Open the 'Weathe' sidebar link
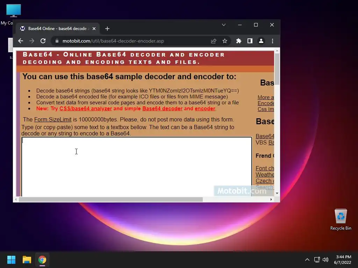The height and width of the screenshot is (268, 358). [265, 174]
